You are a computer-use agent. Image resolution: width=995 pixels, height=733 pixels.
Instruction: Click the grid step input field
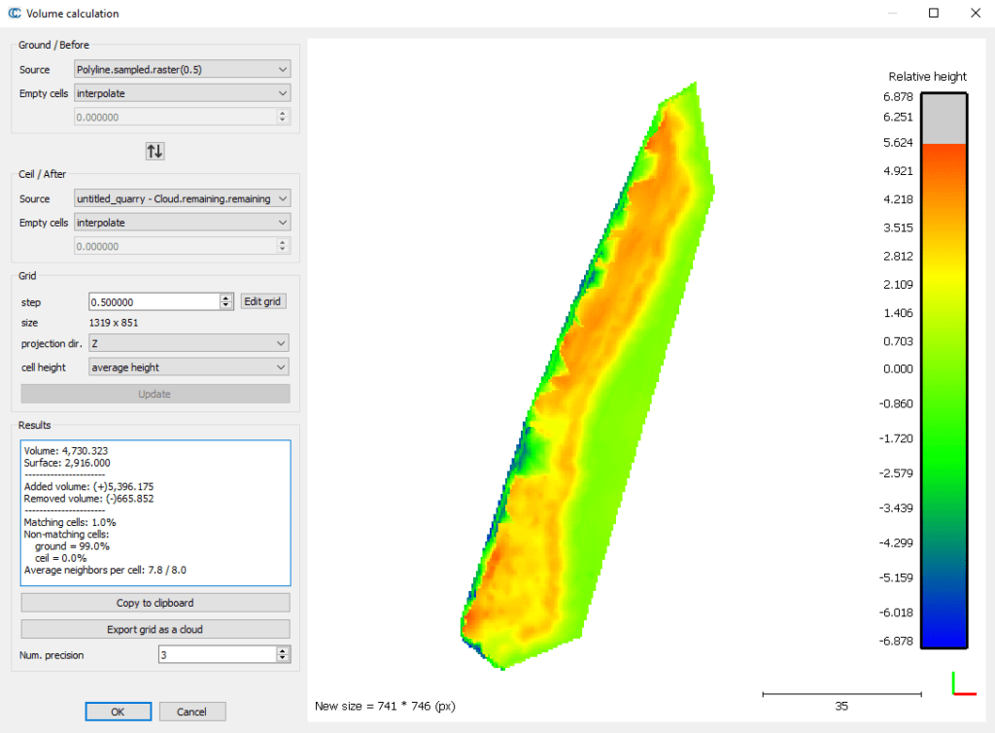pos(154,301)
